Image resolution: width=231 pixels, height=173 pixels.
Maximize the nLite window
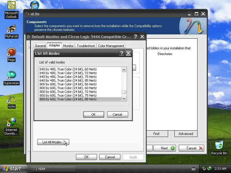(196, 14)
